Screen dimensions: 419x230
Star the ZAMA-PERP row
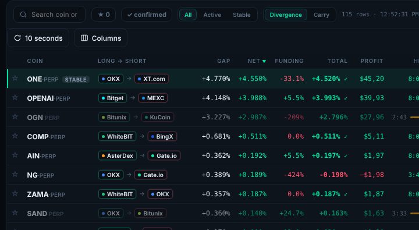point(15,194)
